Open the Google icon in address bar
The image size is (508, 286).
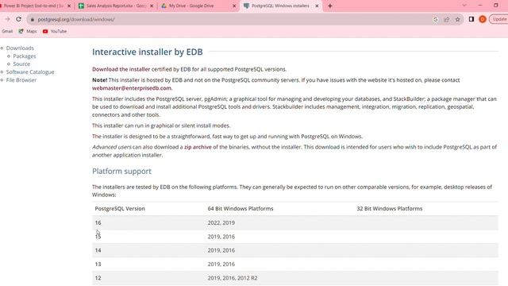[436, 19]
